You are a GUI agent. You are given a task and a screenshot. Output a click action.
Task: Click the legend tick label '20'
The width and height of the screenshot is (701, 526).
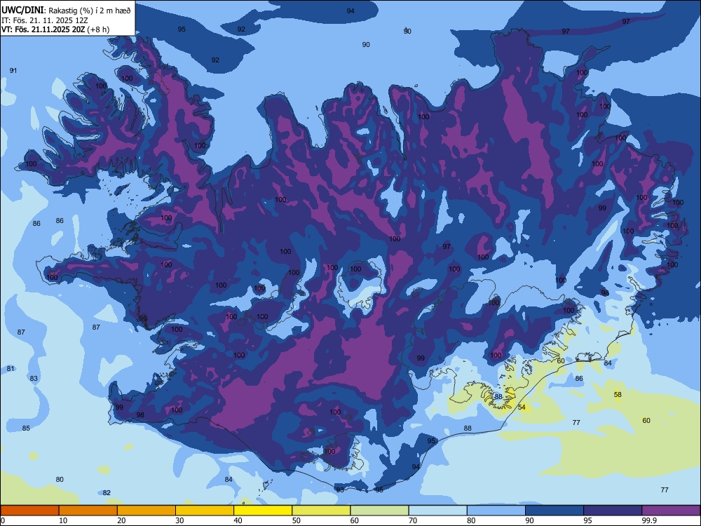tap(121, 520)
